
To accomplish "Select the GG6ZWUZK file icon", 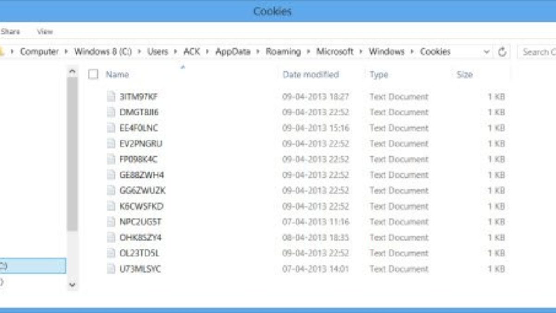I will 111,191.
